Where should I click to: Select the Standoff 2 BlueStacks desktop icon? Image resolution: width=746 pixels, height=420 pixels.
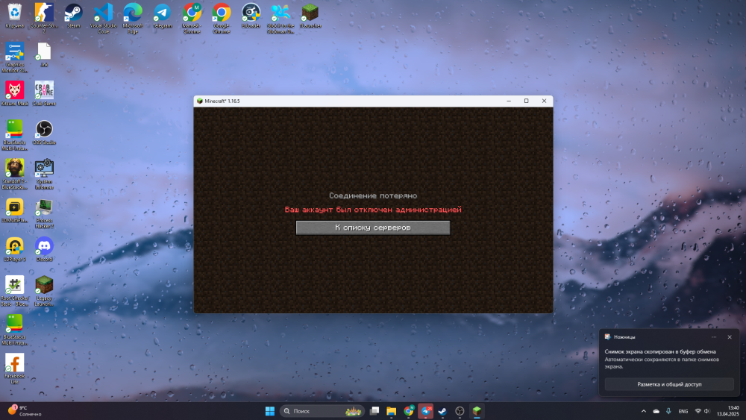coord(15,174)
